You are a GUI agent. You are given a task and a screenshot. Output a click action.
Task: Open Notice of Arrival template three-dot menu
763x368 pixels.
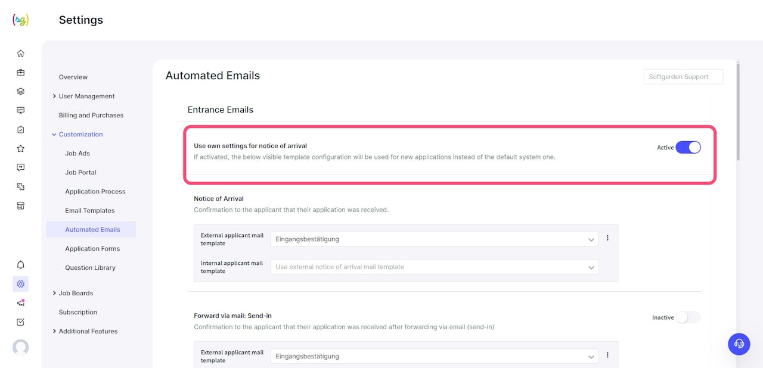(x=607, y=238)
